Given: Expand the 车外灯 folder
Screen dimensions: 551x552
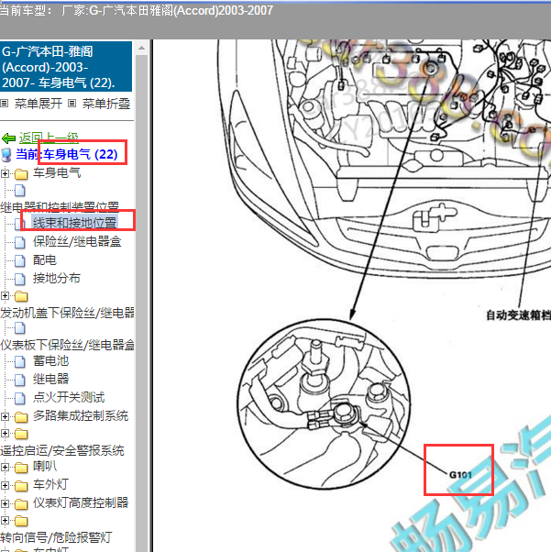Looking at the screenshot, I should [x=5, y=485].
